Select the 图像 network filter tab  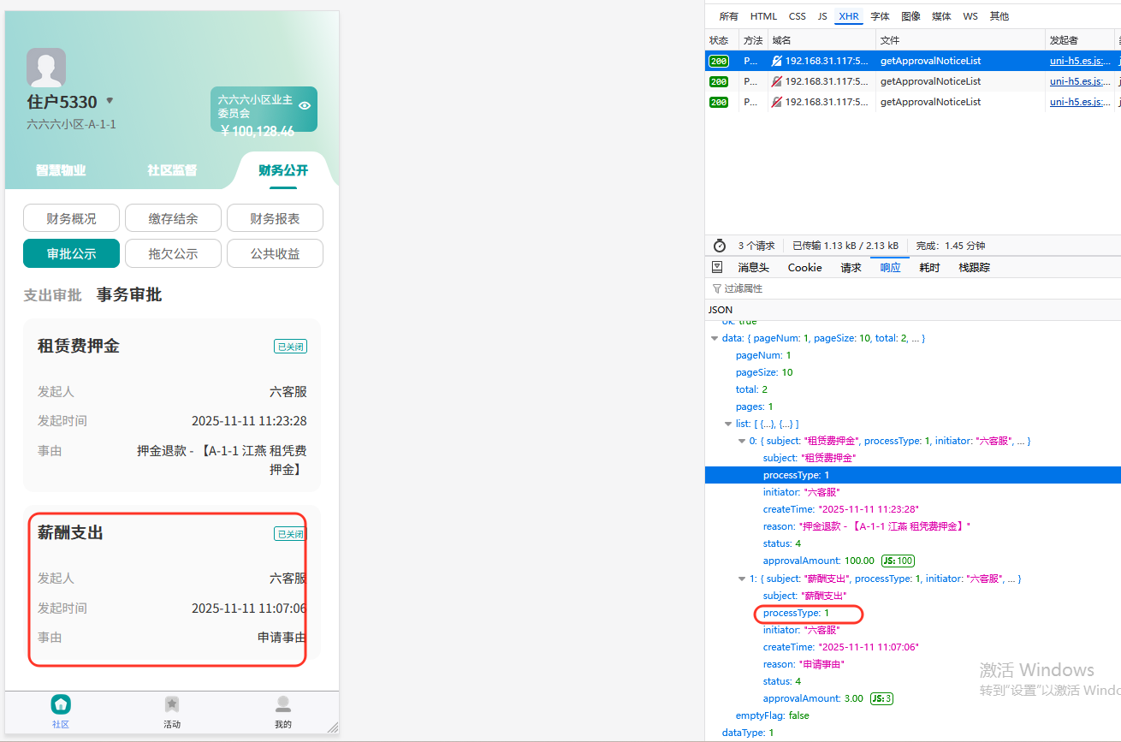tap(911, 15)
